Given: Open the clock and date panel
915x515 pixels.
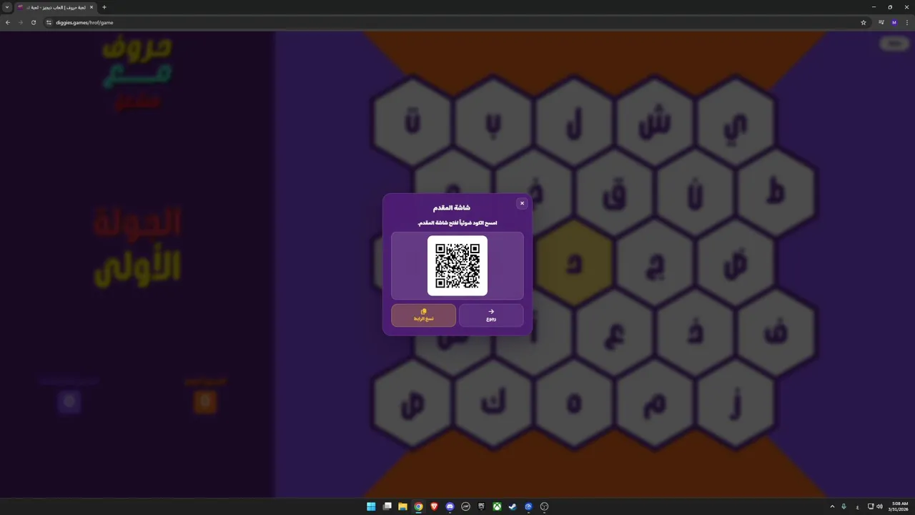Looking at the screenshot, I should (x=899, y=506).
